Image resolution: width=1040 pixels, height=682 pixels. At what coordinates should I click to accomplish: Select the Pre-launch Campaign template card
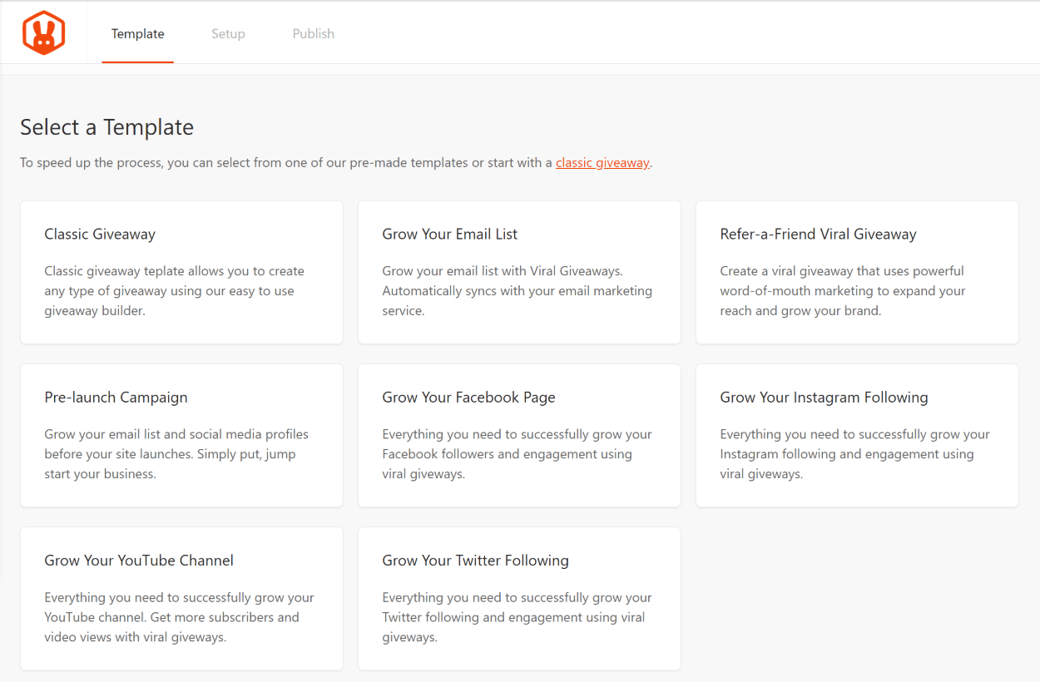tap(181, 435)
